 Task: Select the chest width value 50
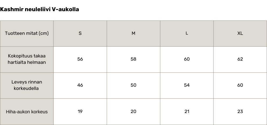133,85
